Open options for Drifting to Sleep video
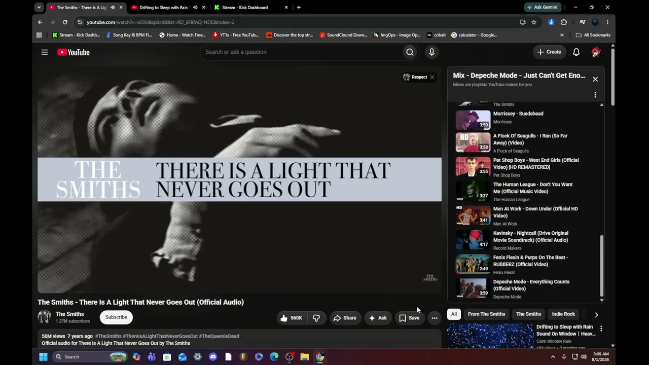649x365 pixels. coord(601,329)
